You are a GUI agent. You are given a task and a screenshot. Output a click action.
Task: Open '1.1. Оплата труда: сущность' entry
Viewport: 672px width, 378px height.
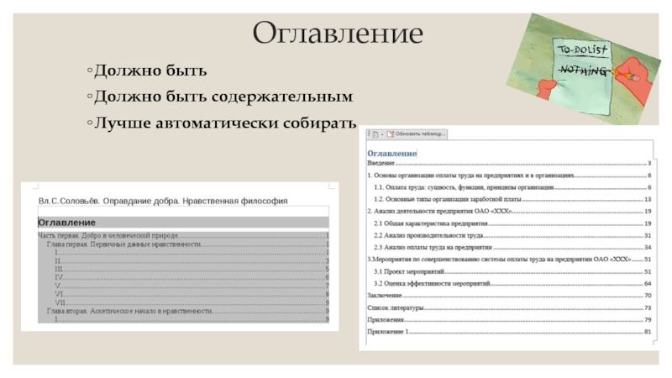[512, 187]
